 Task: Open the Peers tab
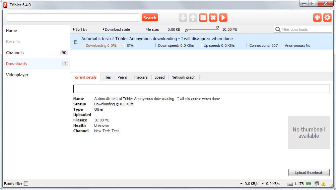coord(122,77)
